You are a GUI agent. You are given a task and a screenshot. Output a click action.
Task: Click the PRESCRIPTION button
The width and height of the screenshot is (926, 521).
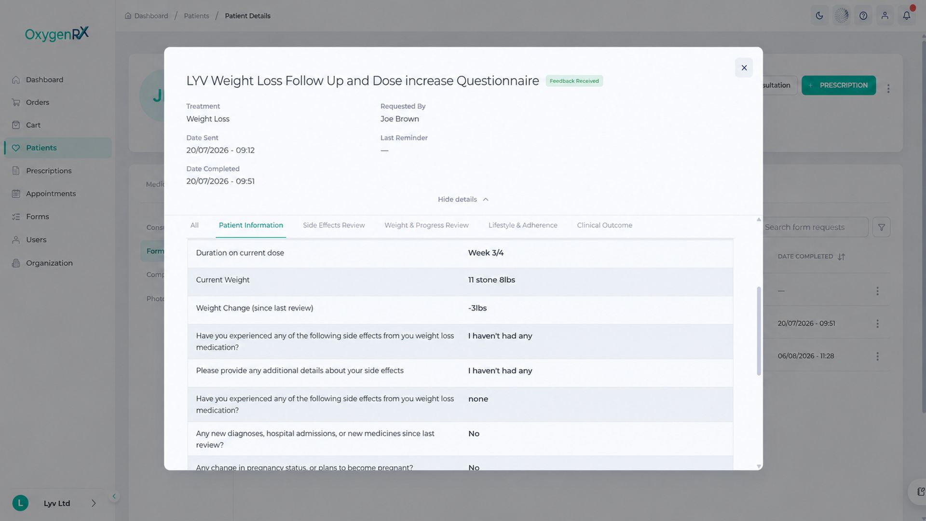tap(839, 85)
